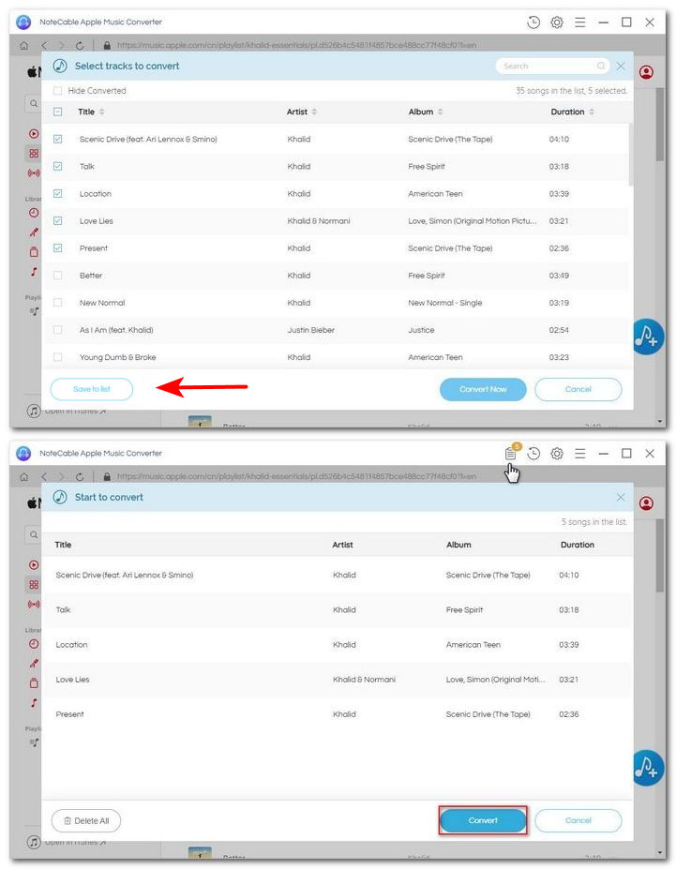
Task: Uncheck the Present track checkbox
Action: pyautogui.click(x=57, y=247)
